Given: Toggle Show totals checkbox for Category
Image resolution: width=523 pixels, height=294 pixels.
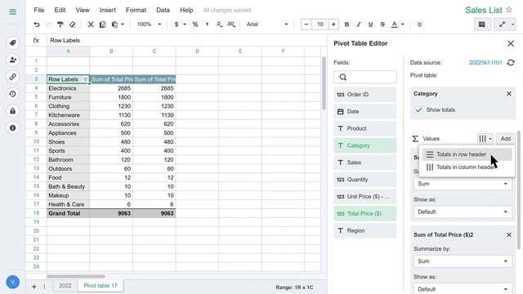Looking at the screenshot, I should click(x=418, y=109).
